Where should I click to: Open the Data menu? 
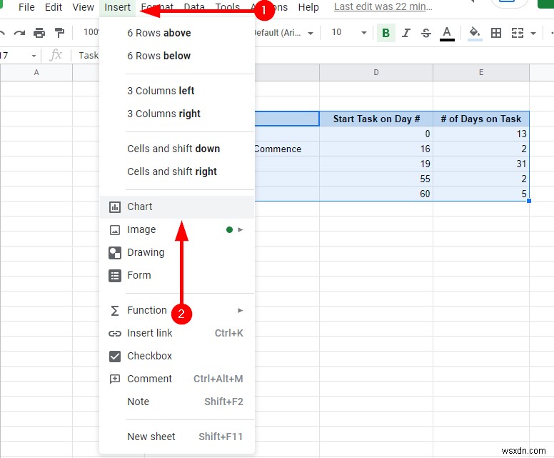[x=194, y=6]
